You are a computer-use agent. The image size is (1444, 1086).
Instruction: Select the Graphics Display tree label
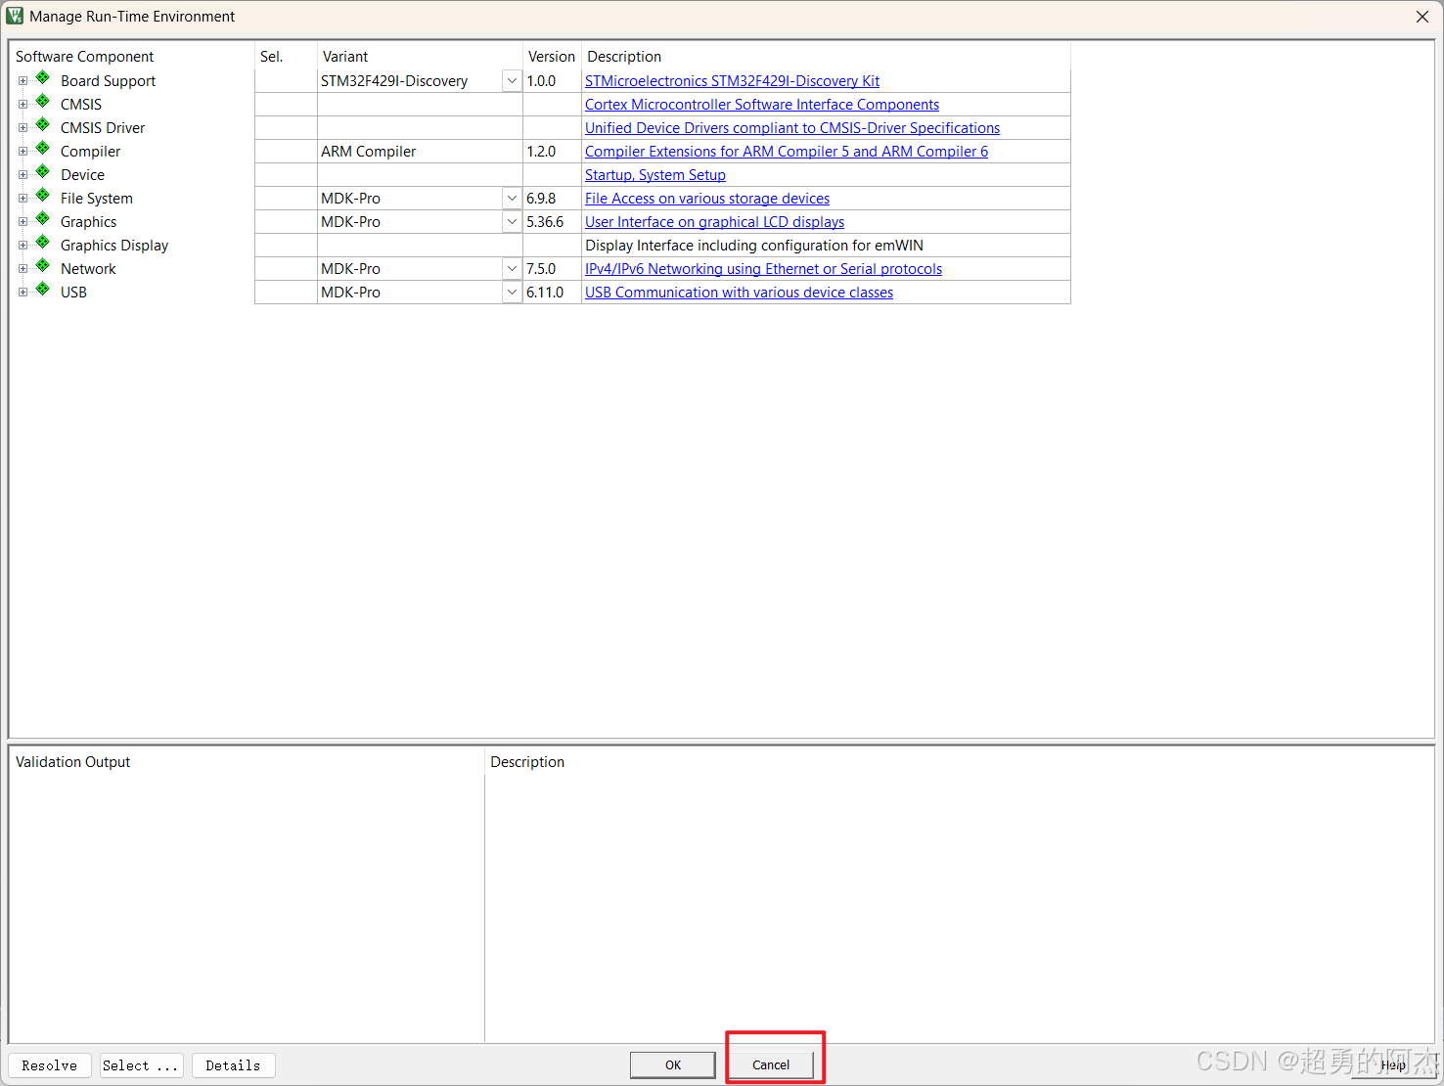[x=114, y=246]
